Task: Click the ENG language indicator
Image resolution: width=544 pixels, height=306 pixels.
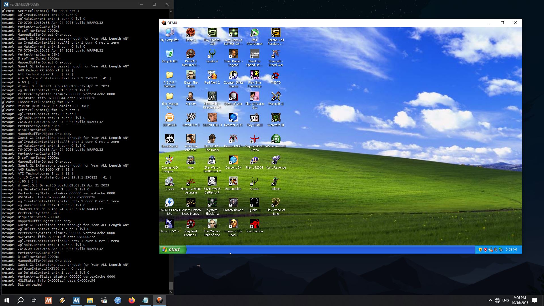Action: (x=505, y=300)
